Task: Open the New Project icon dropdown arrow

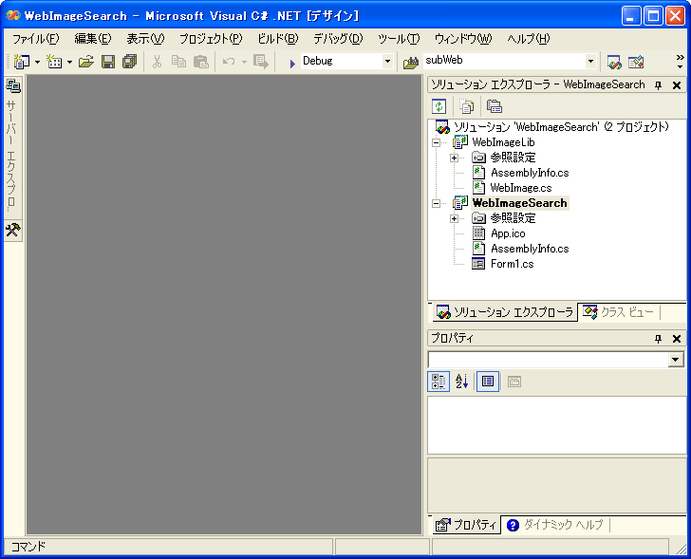Action: click(37, 62)
